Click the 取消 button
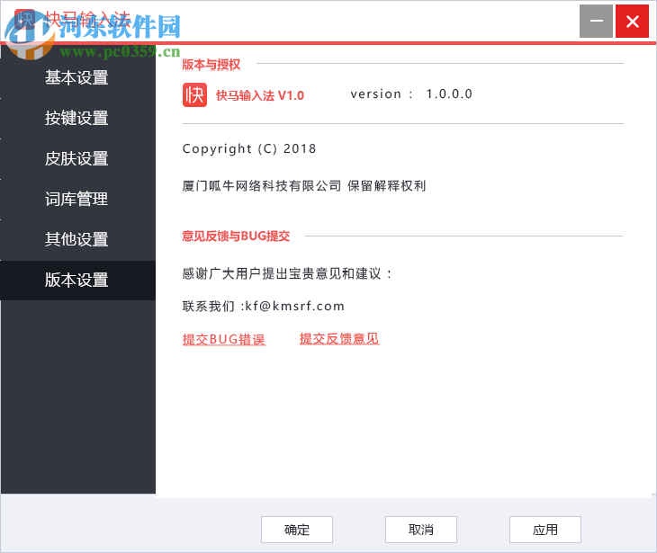Screen dimensions: 657x553 click(420, 530)
